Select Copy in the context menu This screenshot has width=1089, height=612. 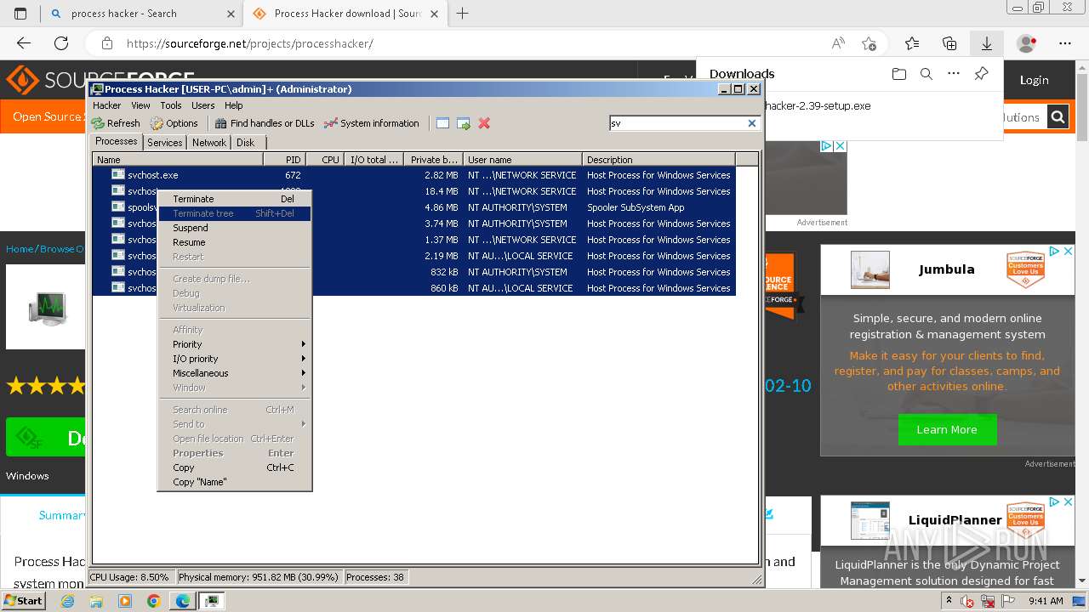pos(235,467)
